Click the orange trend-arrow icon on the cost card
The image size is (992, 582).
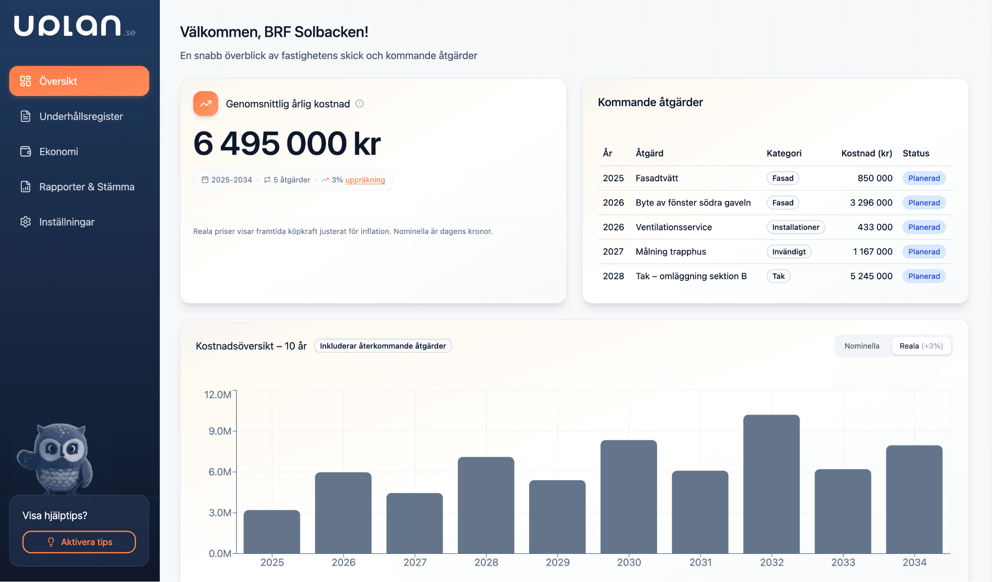click(x=206, y=104)
